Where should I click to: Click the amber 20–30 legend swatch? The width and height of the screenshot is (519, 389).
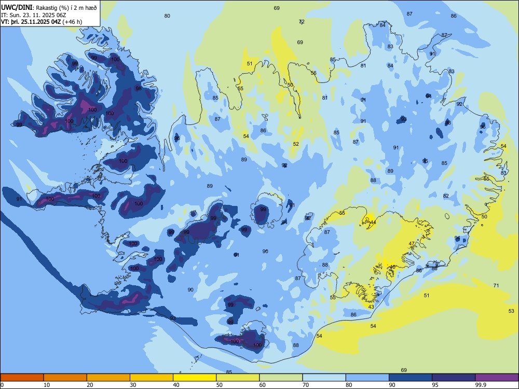[x=108, y=377]
